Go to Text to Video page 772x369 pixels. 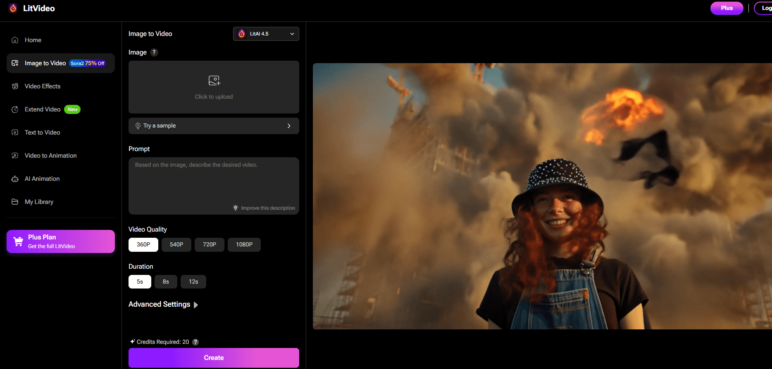(x=42, y=132)
